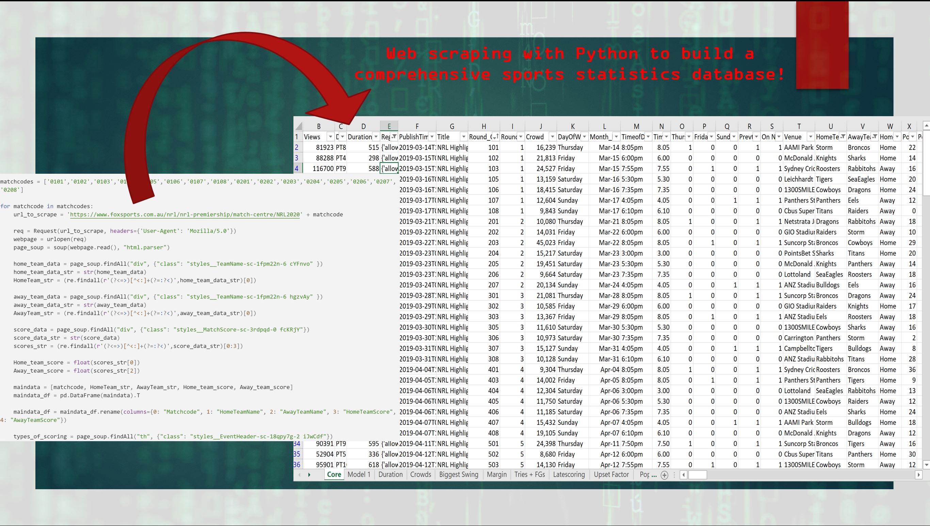Select the Margin sheet tab

[497, 475]
